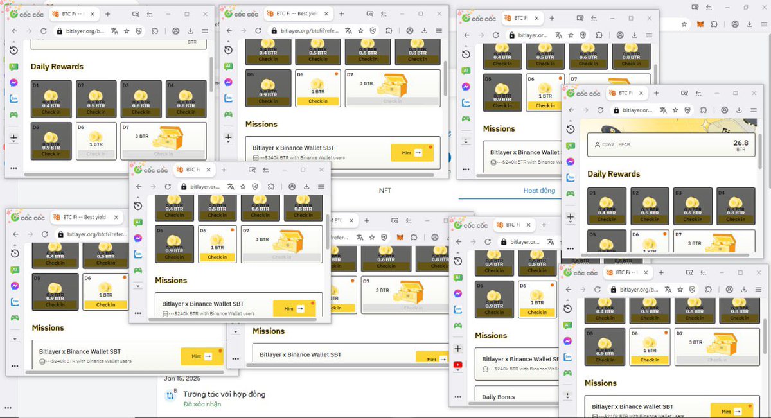Open three-dots sidebar menu in top-left window
The image size is (771, 418).
point(14,168)
